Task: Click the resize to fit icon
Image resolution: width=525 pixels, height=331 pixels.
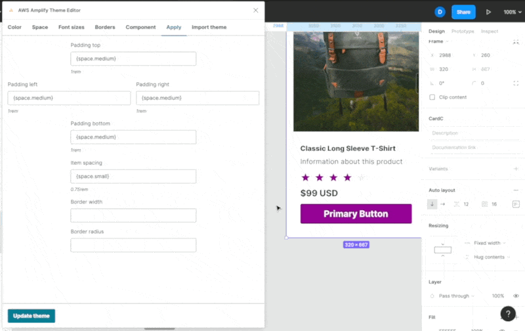Action: point(516,42)
